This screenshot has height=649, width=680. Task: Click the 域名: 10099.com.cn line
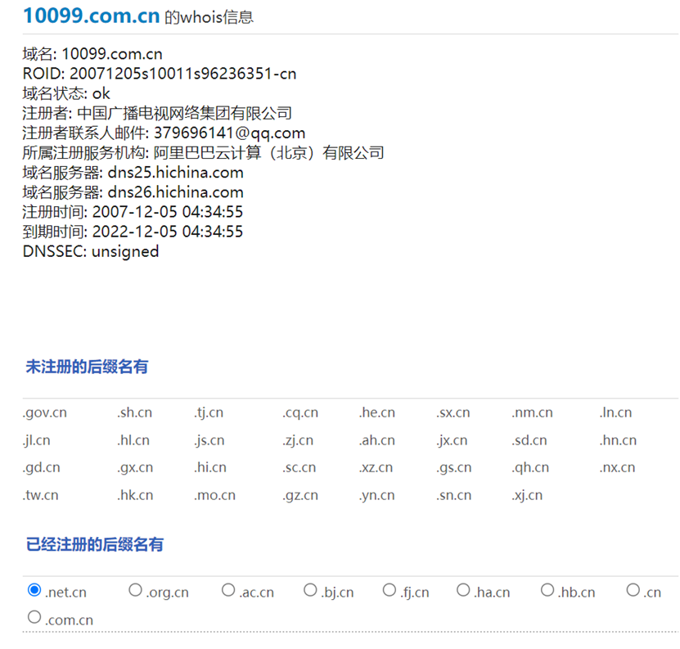(x=92, y=54)
